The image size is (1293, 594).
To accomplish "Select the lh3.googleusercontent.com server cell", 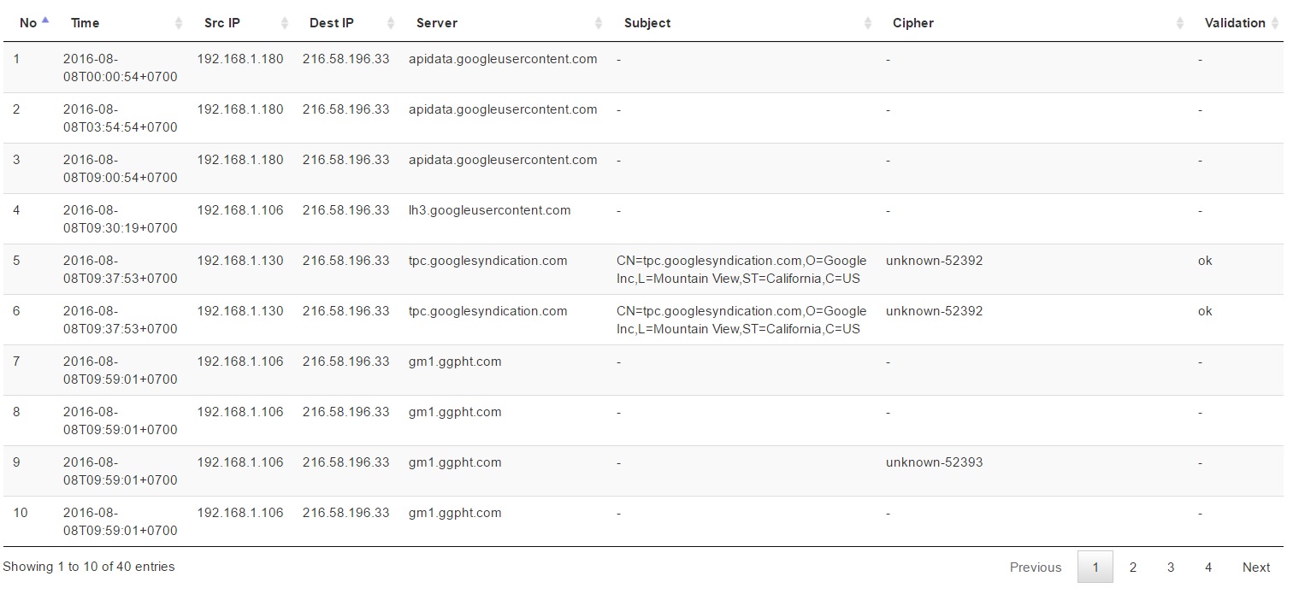I will (x=490, y=210).
